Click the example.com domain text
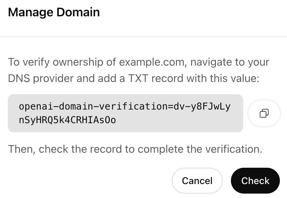The height and width of the screenshot is (198, 287). click(x=143, y=62)
